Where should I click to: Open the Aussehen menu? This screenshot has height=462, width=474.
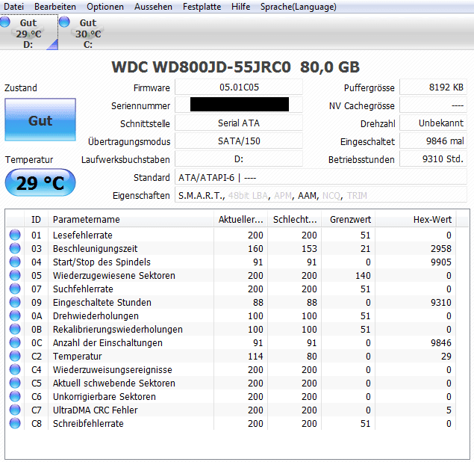click(x=153, y=7)
